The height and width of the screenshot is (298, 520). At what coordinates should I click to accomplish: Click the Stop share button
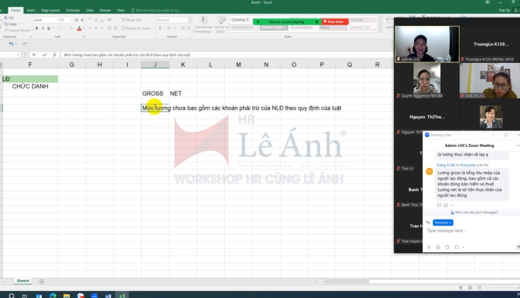tap(334, 21)
